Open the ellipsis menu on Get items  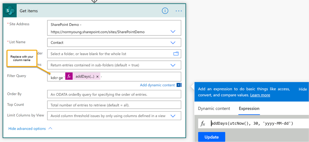point(179,11)
